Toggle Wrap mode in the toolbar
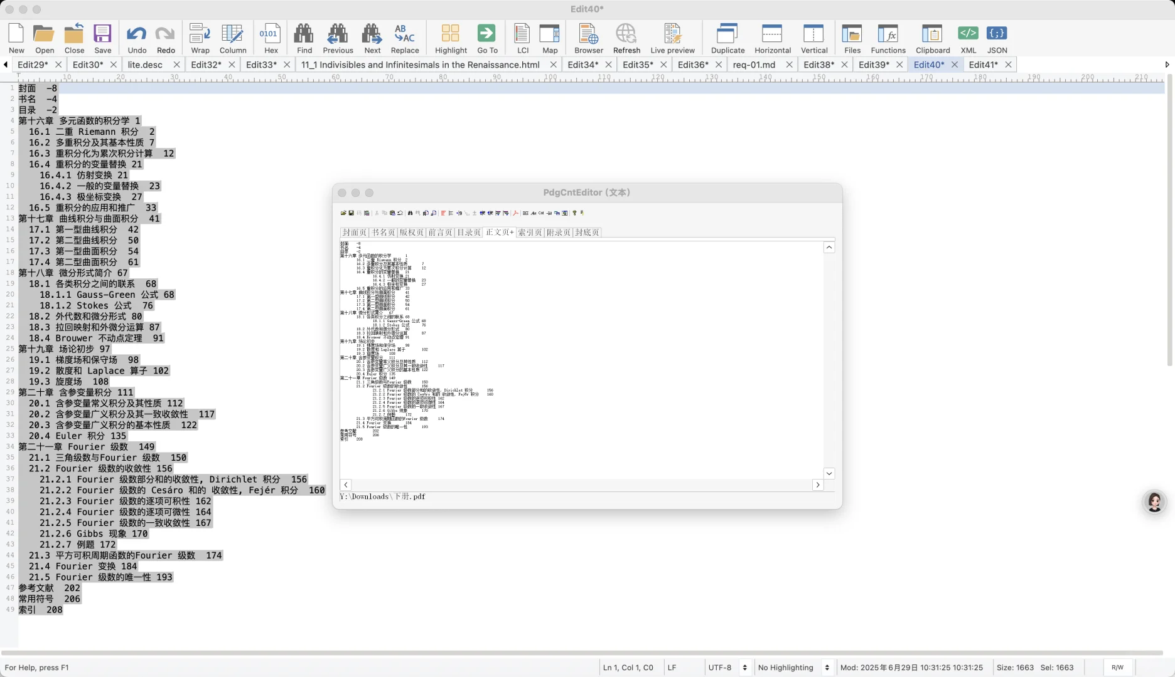The image size is (1175, 677). coord(200,38)
